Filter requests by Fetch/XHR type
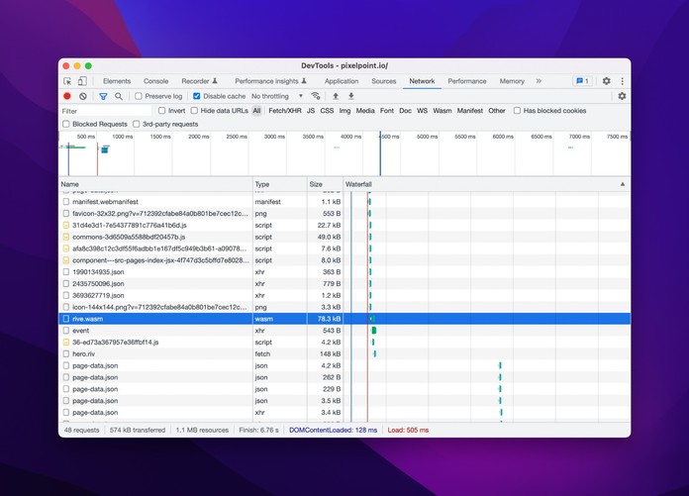689x496 pixels. [x=285, y=111]
